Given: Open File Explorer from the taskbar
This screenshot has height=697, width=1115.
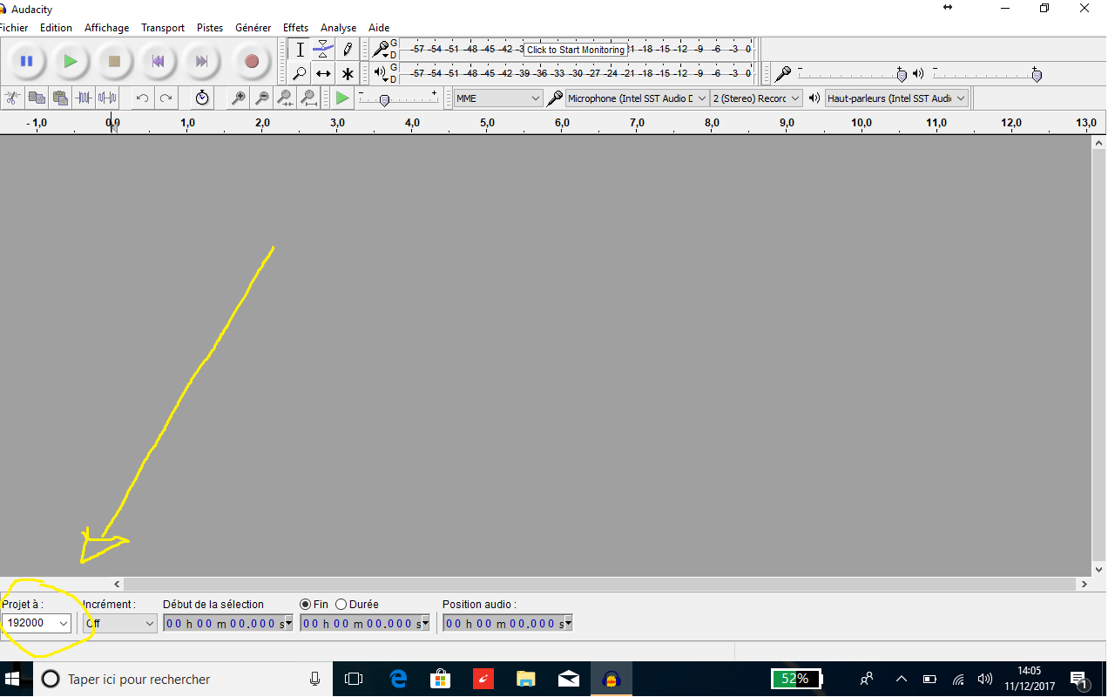Looking at the screenshot, I should pos(525,679).
